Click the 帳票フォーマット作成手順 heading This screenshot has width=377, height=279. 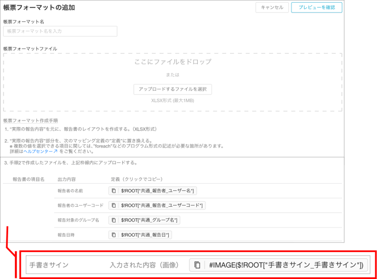(31, 121)
